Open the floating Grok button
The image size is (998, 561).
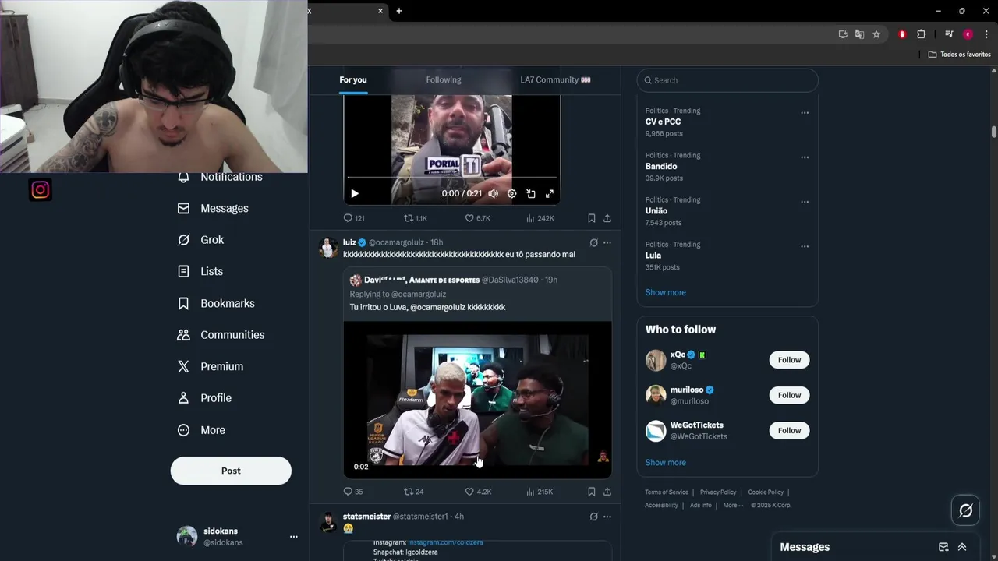pyautogui.click(x=965, y=511)
